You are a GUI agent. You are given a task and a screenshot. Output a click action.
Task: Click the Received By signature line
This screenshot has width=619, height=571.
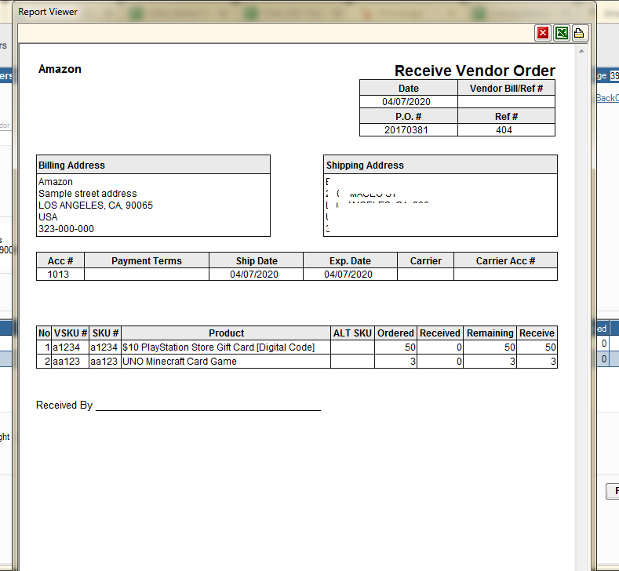point(208,406)
